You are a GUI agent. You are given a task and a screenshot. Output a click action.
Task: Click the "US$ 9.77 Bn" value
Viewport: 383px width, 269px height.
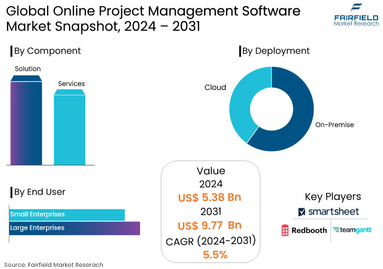click(x=210, y=225)
